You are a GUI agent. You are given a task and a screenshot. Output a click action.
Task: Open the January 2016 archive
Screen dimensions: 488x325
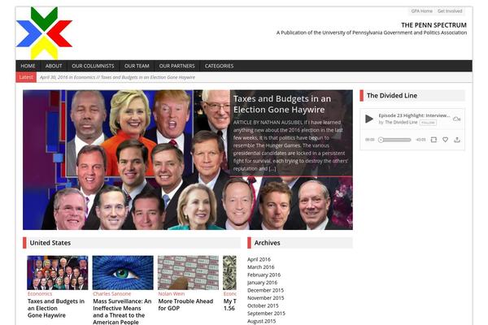262,283
